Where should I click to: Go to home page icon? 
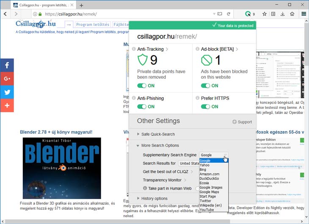(x=292, y=14)
